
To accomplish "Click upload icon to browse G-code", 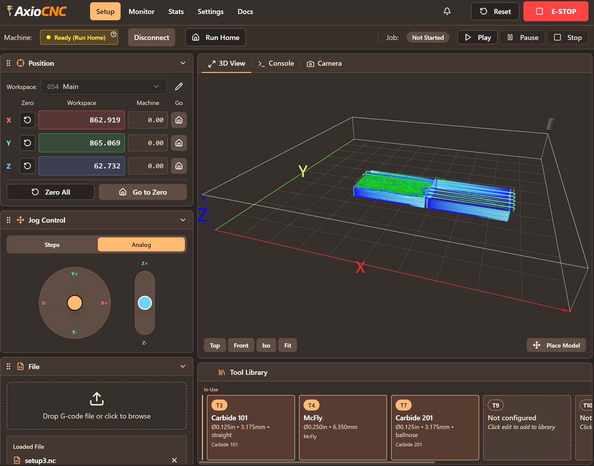I will point(97,399).
